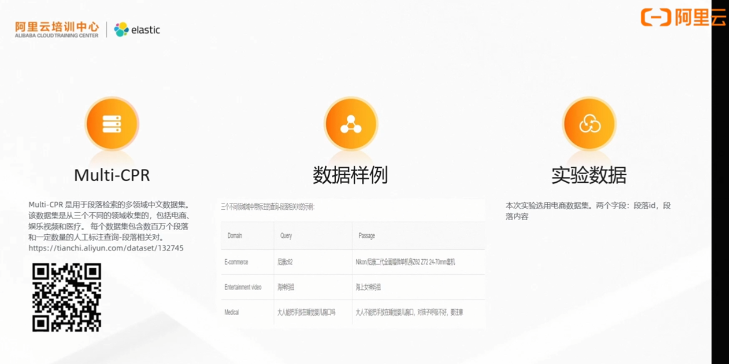
Task: Click the 阿里云 logo at top right
Action: click(x=683, y=17)
